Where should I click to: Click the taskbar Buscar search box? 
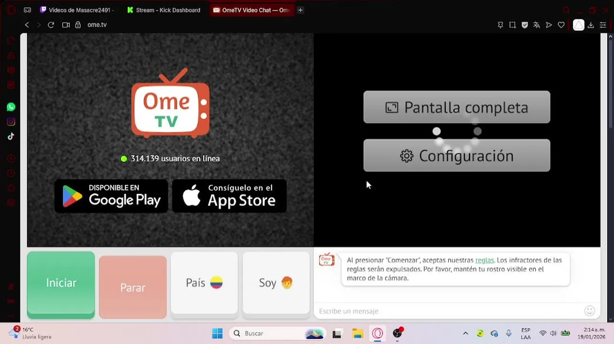(x=277, y=333)
